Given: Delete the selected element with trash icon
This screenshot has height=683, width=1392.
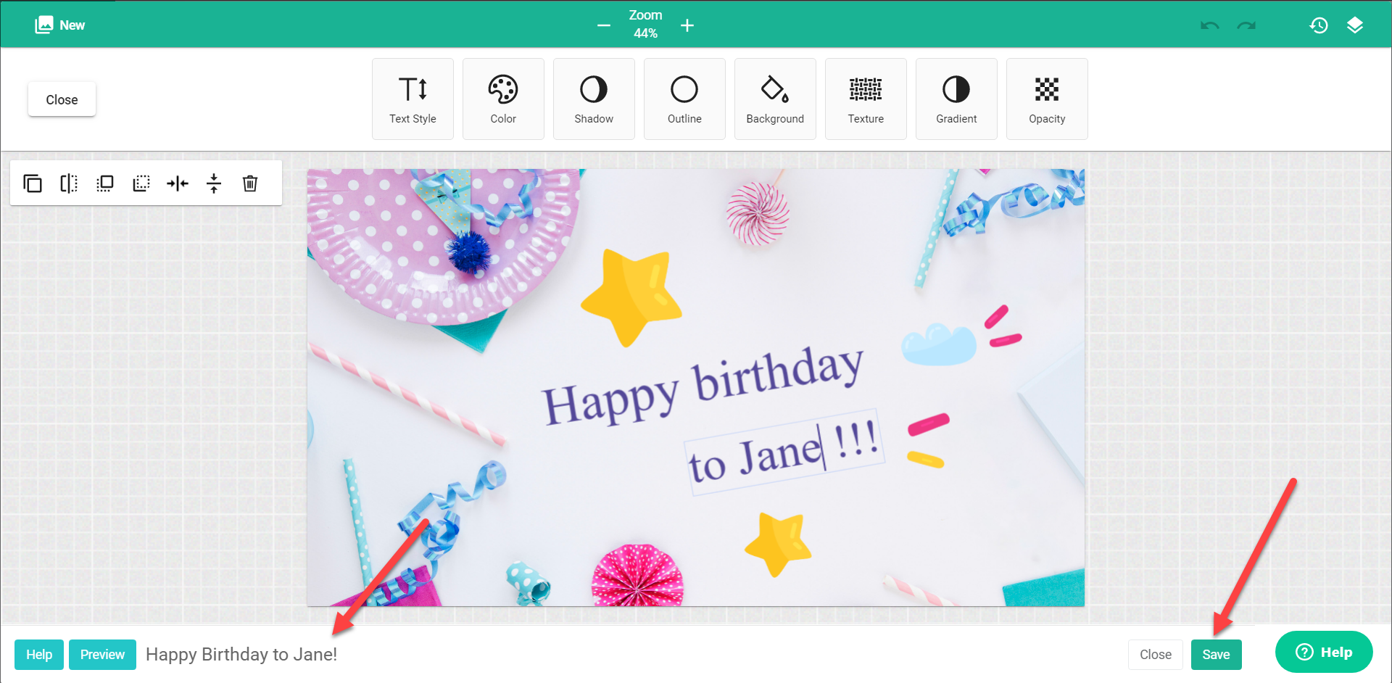Looking at the screenshot, I should click(x=250, y=183).
